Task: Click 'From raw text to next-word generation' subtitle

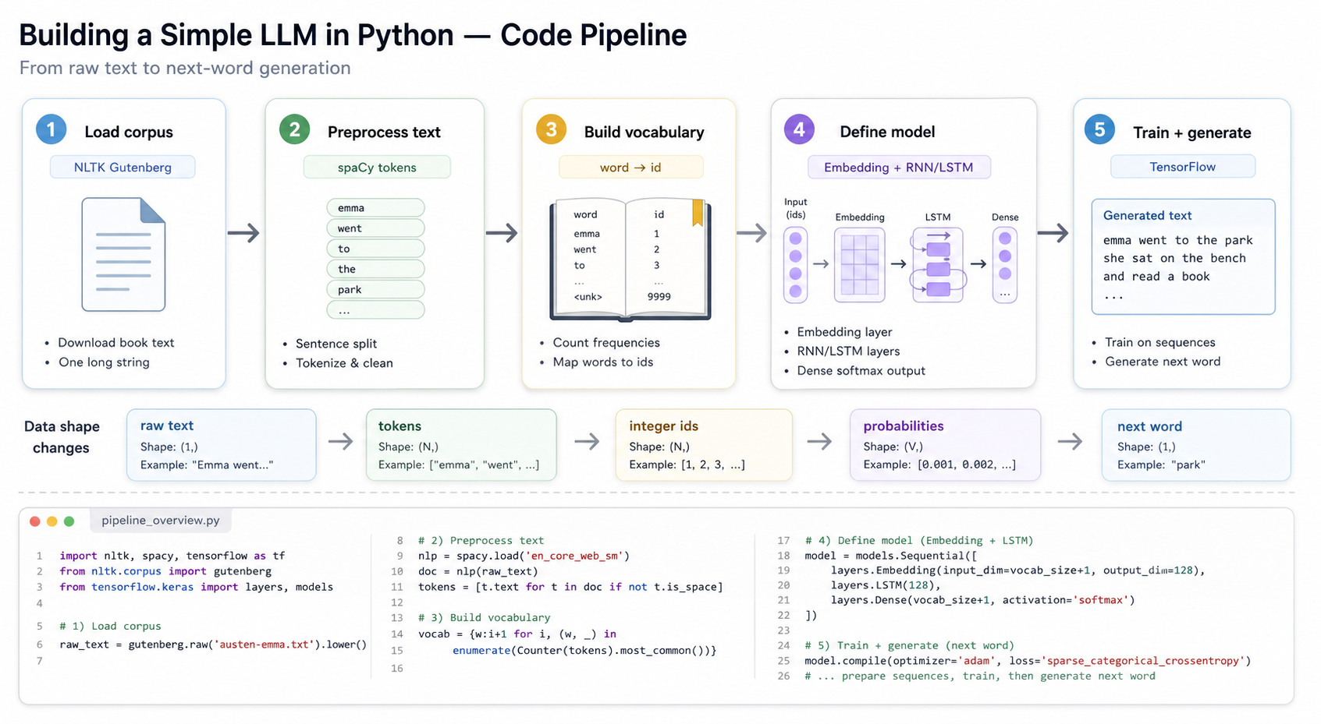Action: pyautogui.click(x=185, y=68)
